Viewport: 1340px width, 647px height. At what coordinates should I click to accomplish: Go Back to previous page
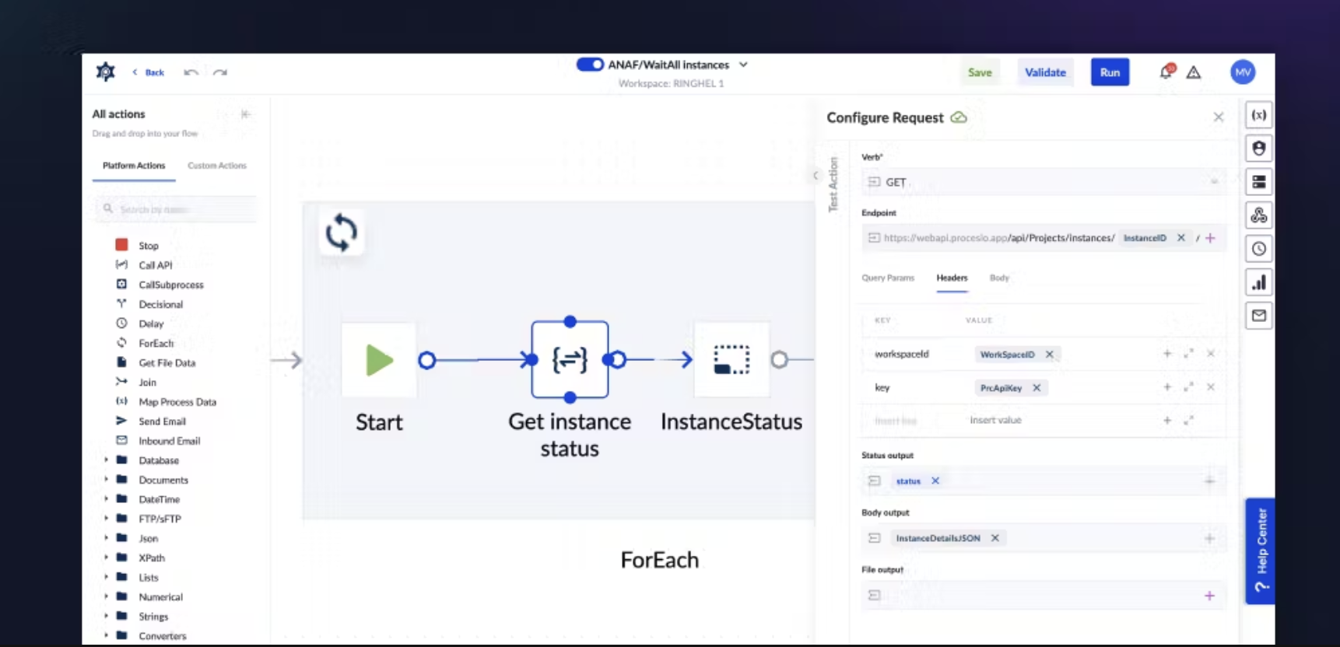pos(149,72)
